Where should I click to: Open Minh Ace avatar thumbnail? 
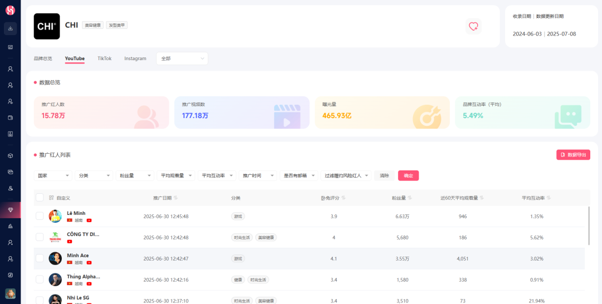point(55,258)
